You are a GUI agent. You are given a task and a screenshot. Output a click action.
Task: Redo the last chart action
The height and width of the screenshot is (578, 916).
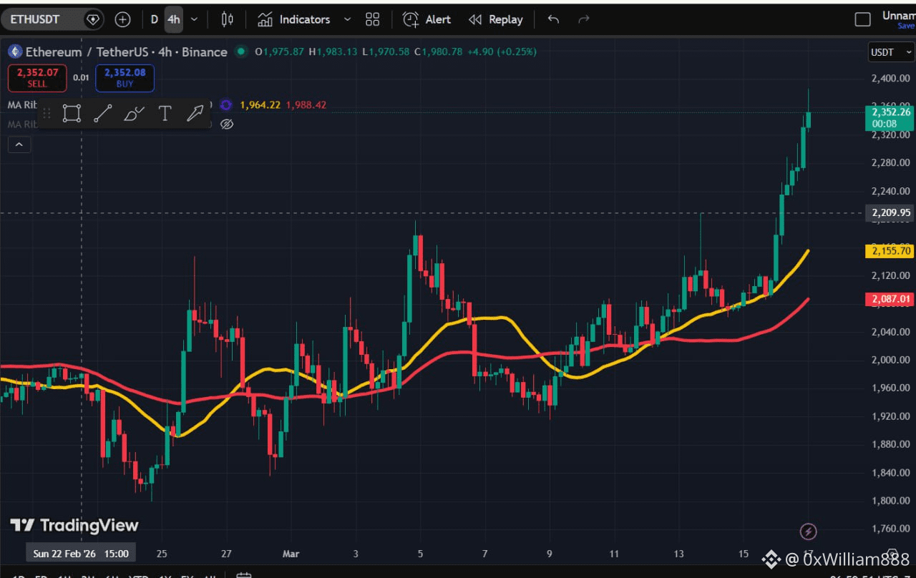(x=583, y=19)
